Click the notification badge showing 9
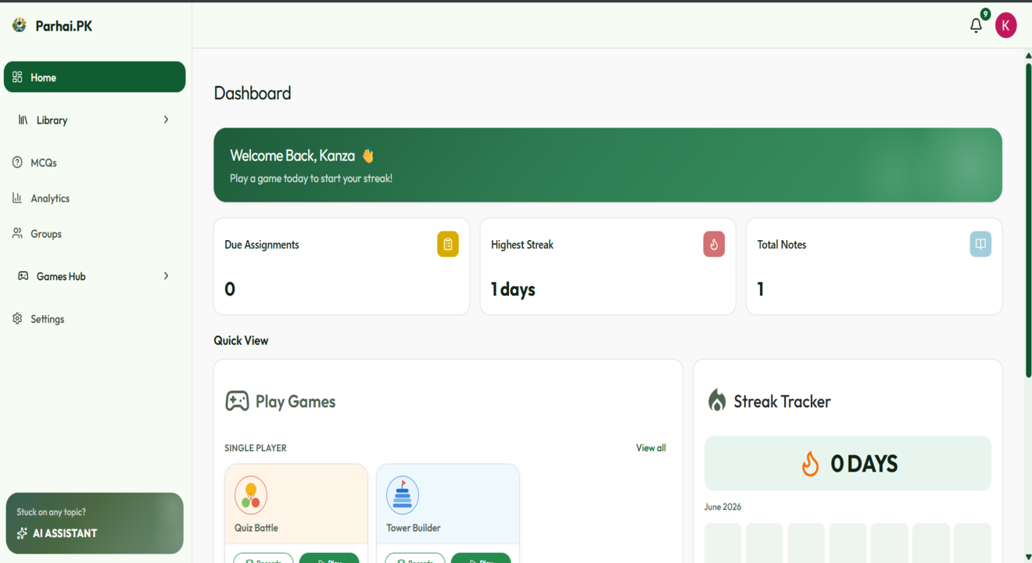The image size is (1032, 563). tap(985, 14)
